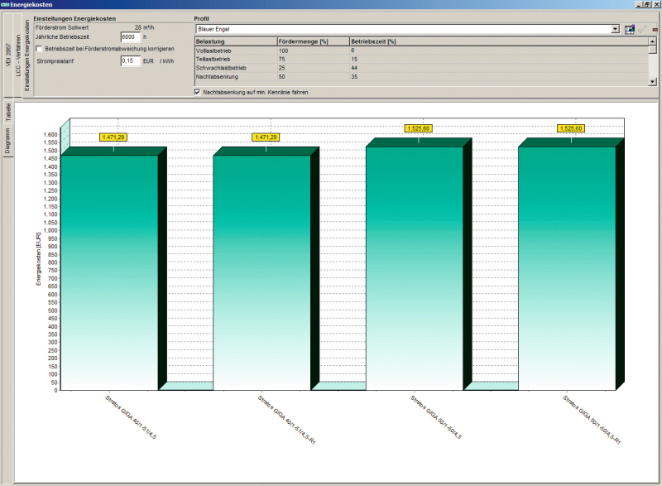Screen dimensions: 662x486
Task: Click the Fördermenge [%] column header
Action: tap(314, 41)
